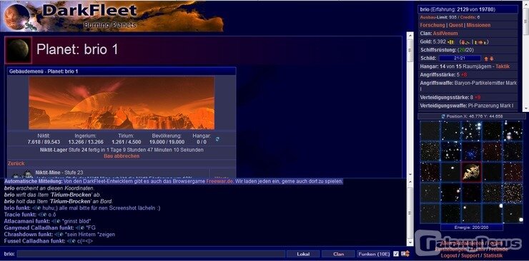529x261 pixels.
Task: Click the 'Niktit-Mine - Stufe 23' entry
Action: coord(59,172)
